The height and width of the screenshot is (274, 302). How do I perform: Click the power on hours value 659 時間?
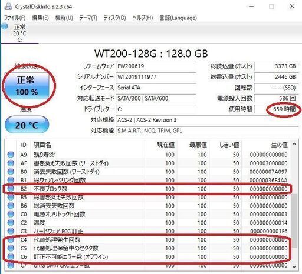coord(277,109)
